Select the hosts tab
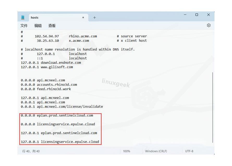Viewport: 232px width, 166px height. point(52,17)
